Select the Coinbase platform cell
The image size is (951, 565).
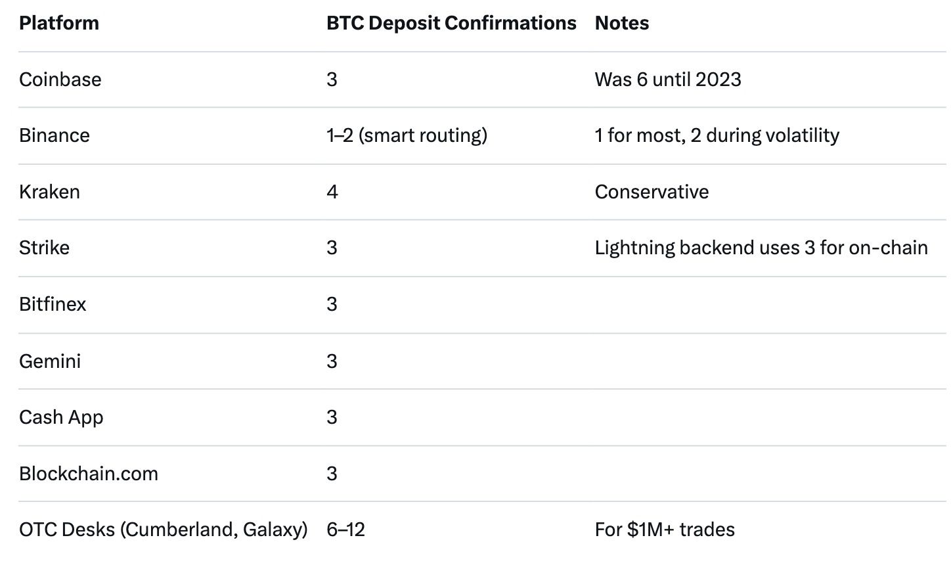[60, 79]
